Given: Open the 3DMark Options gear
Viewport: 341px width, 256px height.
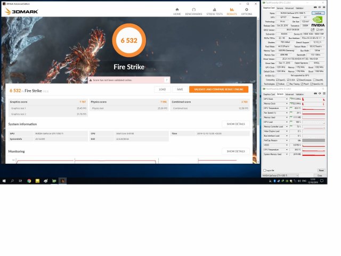Looking at the screenshot, I should click(246, 11).
